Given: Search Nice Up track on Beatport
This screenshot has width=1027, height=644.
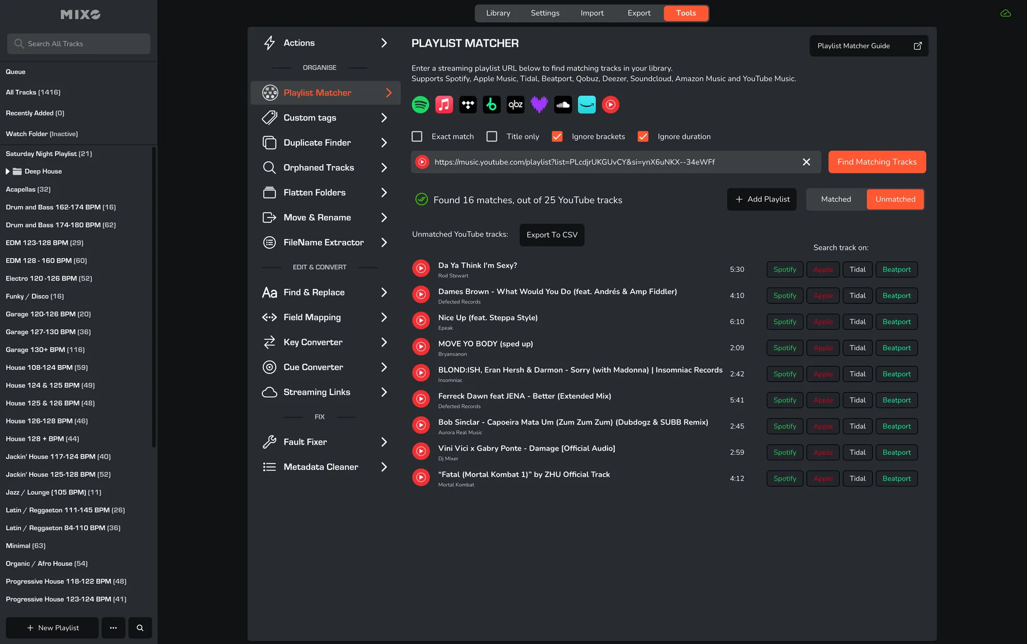Looking at the screenshot, I should point(897,322).
